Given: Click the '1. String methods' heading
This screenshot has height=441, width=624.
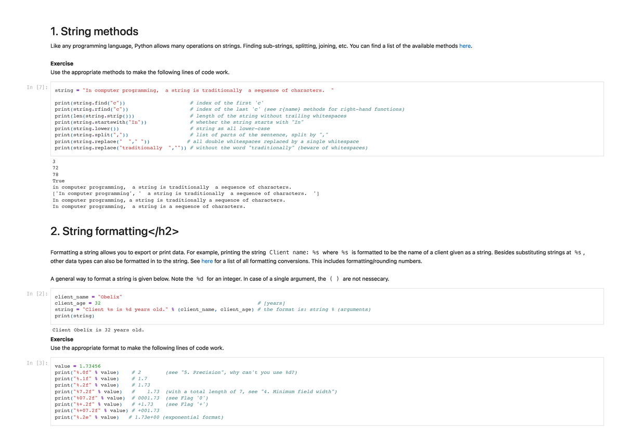Looking at the screenshot, I should click(x=94, y=31).
